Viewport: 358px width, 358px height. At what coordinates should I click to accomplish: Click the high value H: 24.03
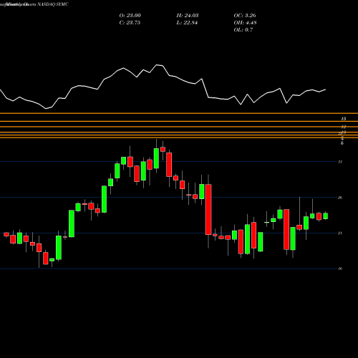[x=188, y=16]
